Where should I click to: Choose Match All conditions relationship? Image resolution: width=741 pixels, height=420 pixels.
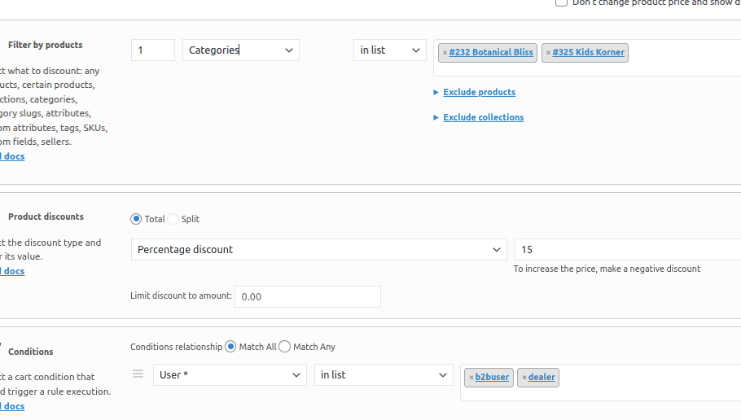[x=230, y=347]
